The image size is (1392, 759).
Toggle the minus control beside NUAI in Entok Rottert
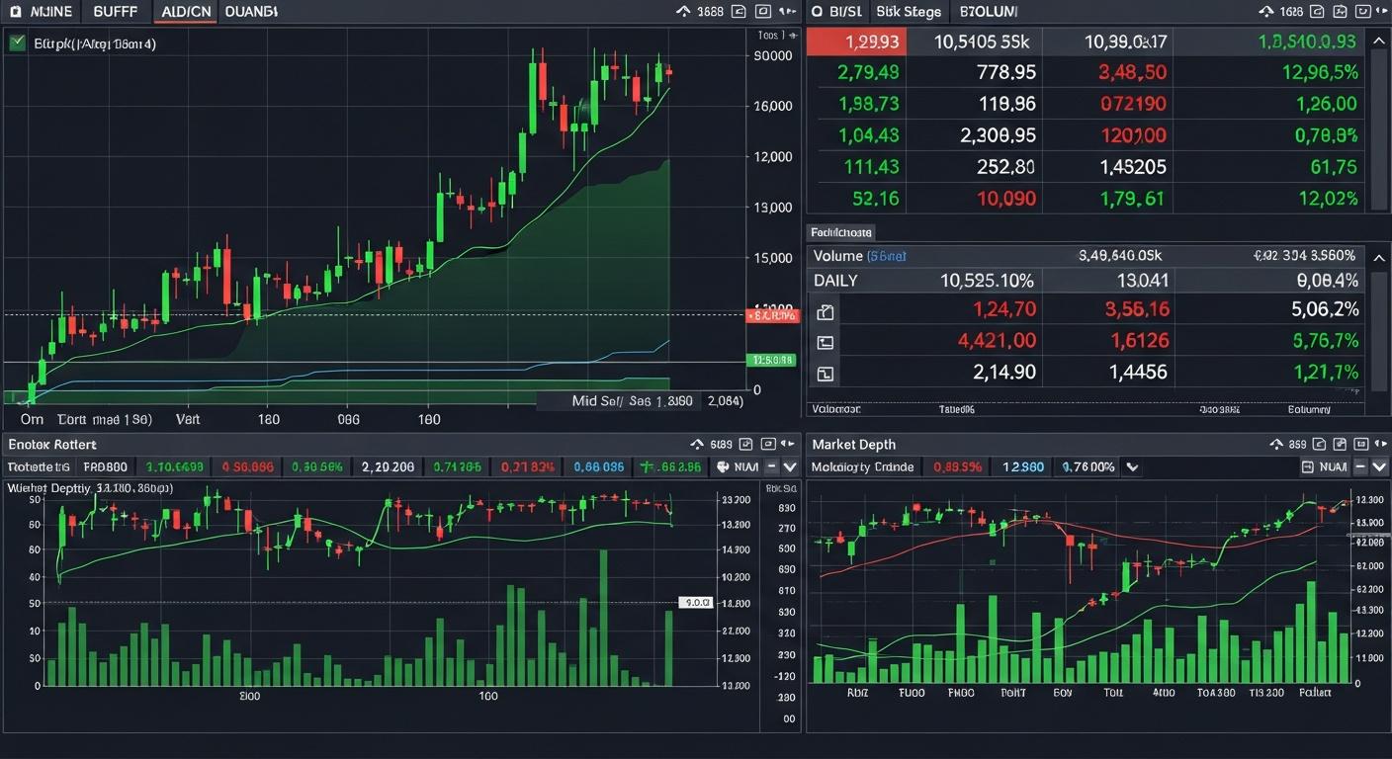click(x=772, y=465)
